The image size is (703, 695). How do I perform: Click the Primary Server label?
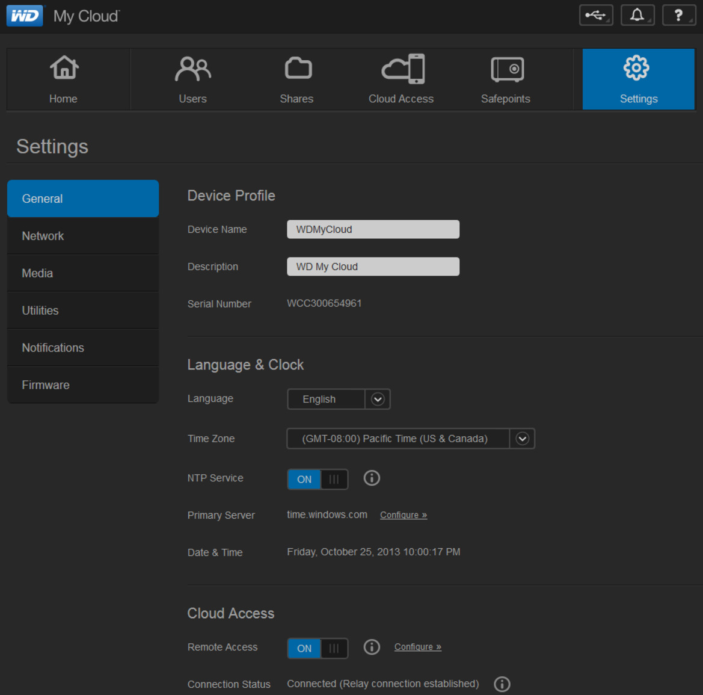pyautogui.click(x=221, y=515)
